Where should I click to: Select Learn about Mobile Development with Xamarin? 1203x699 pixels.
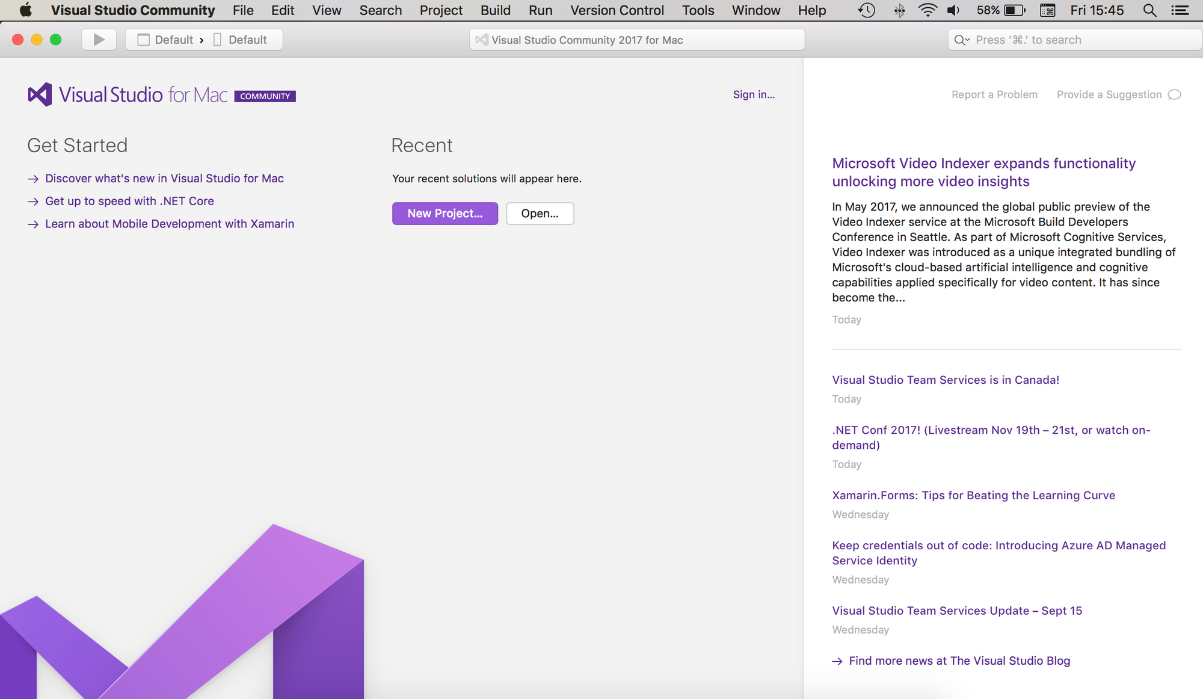click(169, 223)
